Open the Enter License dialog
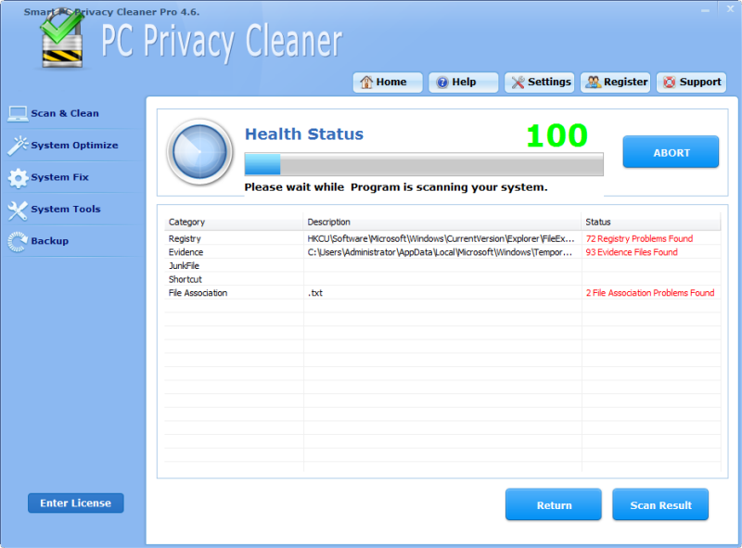Image resolution: width=742 pixels, height=548 pixels. point(75,503)
